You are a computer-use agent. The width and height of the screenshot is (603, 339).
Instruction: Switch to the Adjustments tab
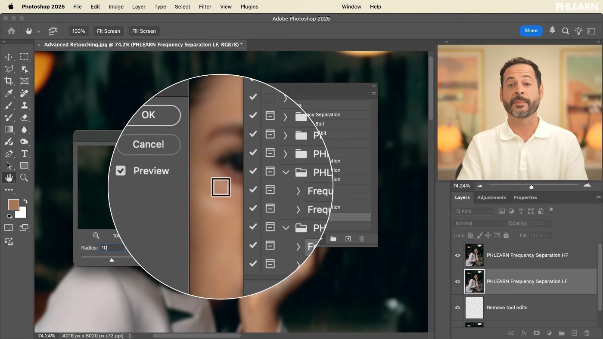(491, 197)
